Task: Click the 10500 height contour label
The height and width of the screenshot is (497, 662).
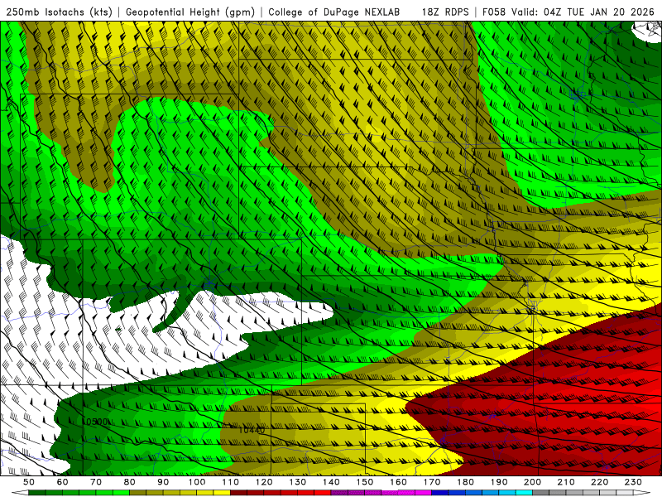Action: [x=94, y=422]
